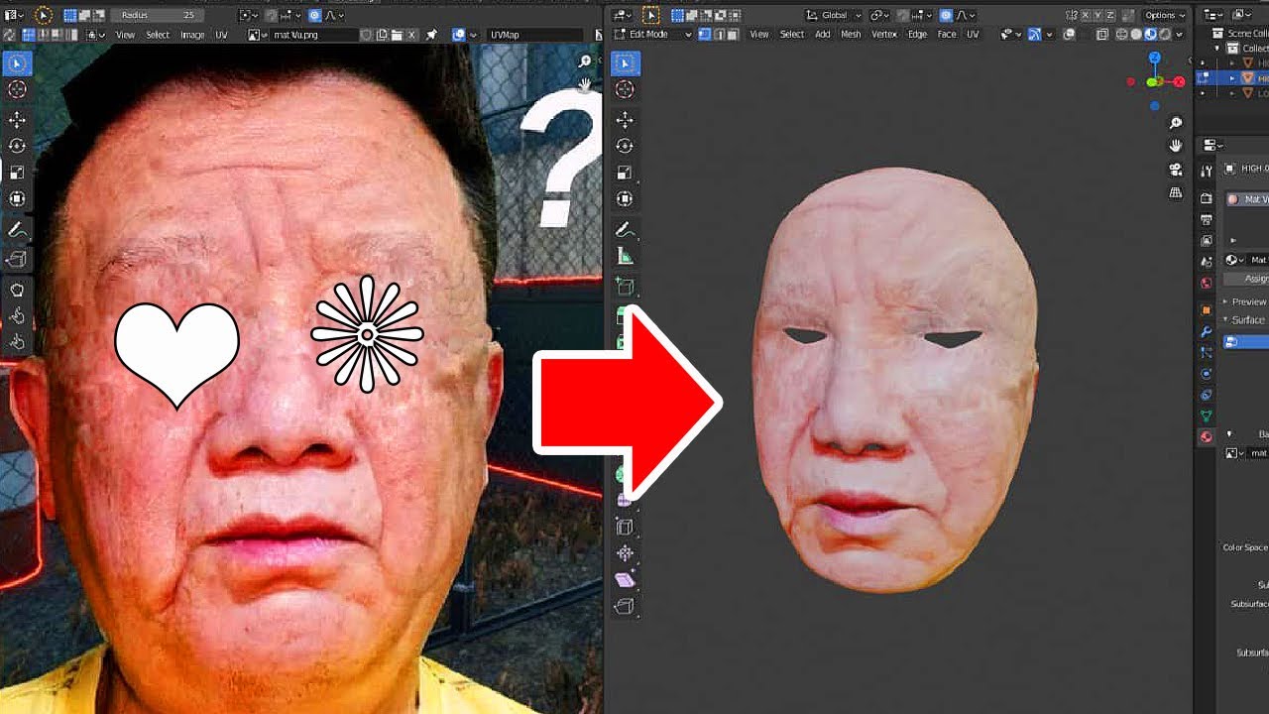Image resolution: width=1269 pixels, height=714 pixels.
Task: Select the Scale tool in the 3D viewport toolbar
Action: pyautogui.click(x=625, y=173)
